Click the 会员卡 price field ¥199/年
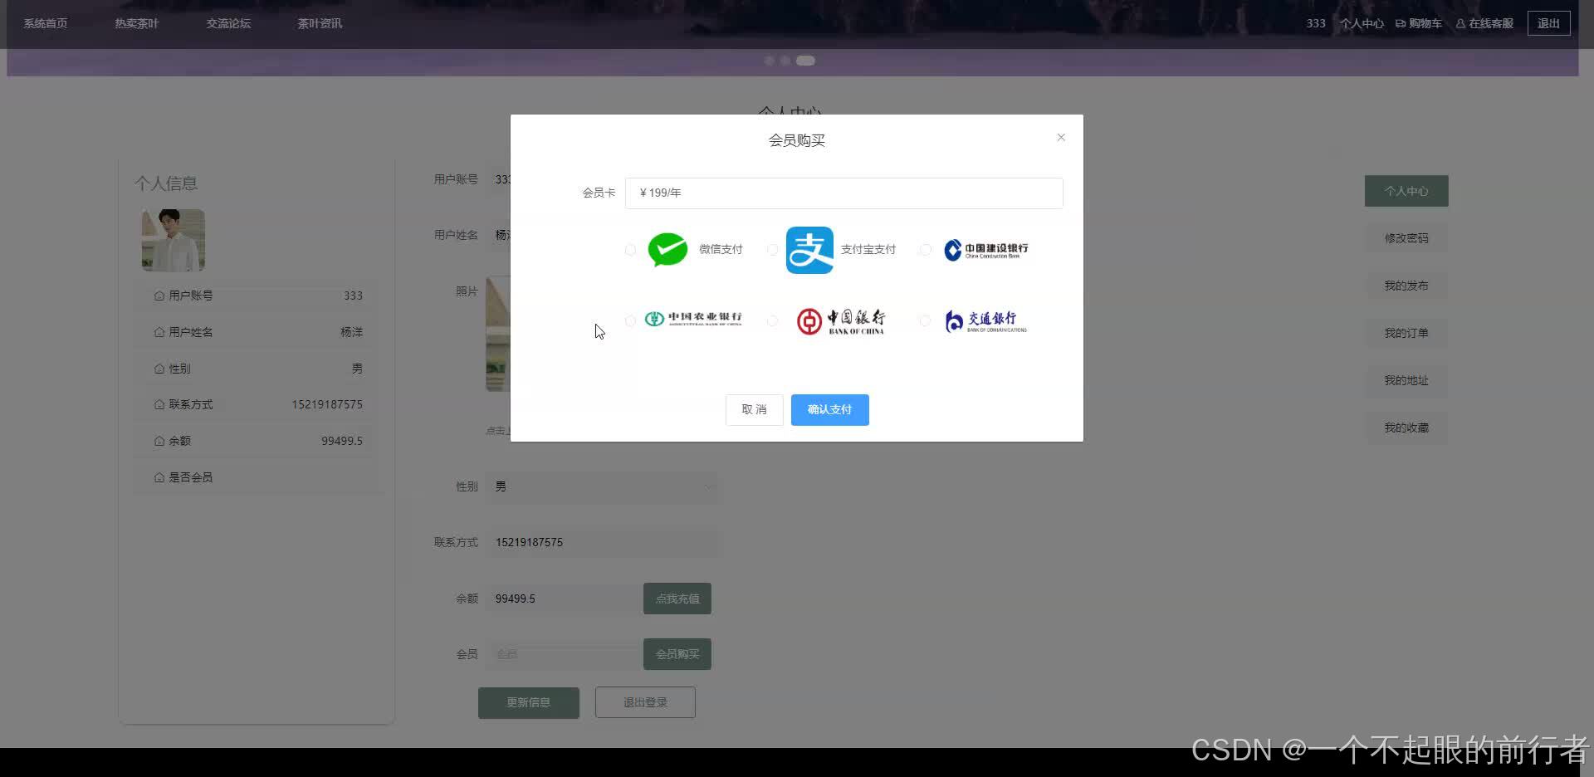 coord(843,193)
